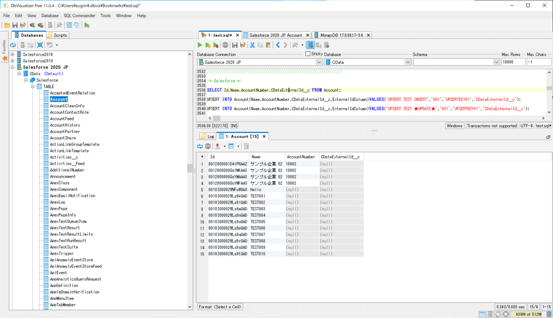
Task: Click the Save icon in the SQL editor toolbar
Action: pos(235,45)
